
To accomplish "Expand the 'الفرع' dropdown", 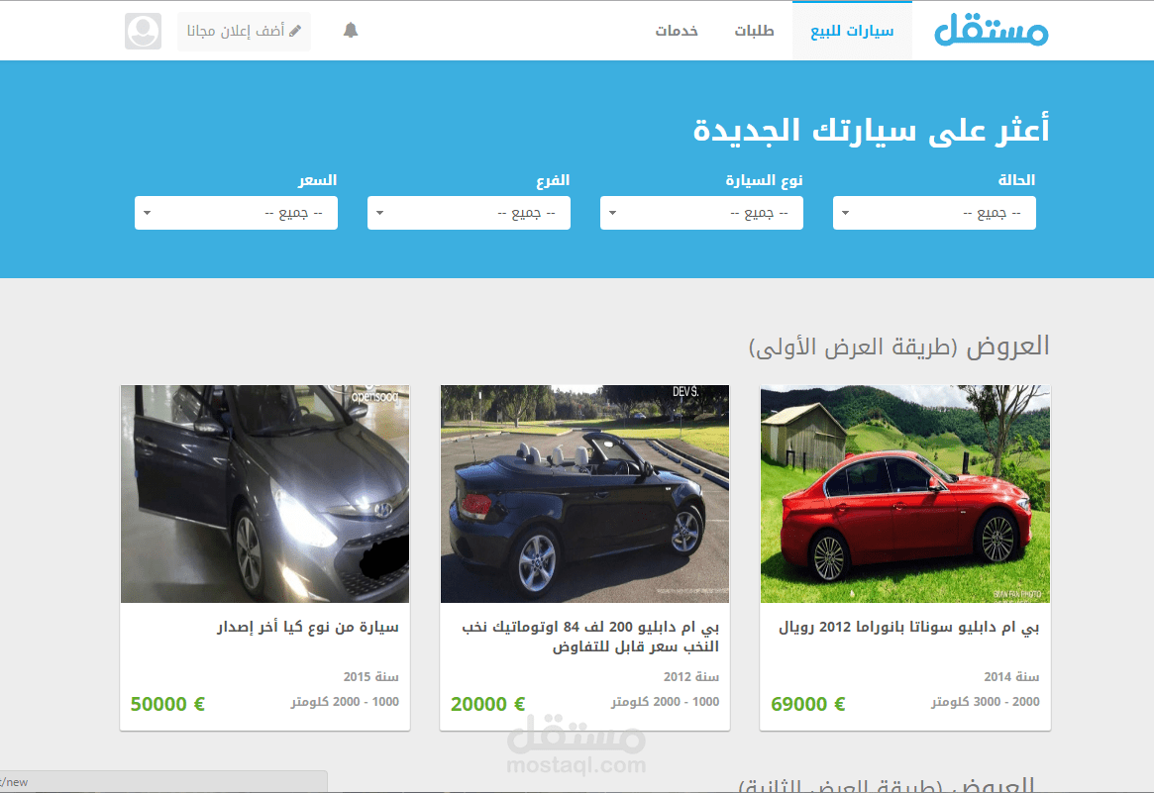I will [469, 213].
